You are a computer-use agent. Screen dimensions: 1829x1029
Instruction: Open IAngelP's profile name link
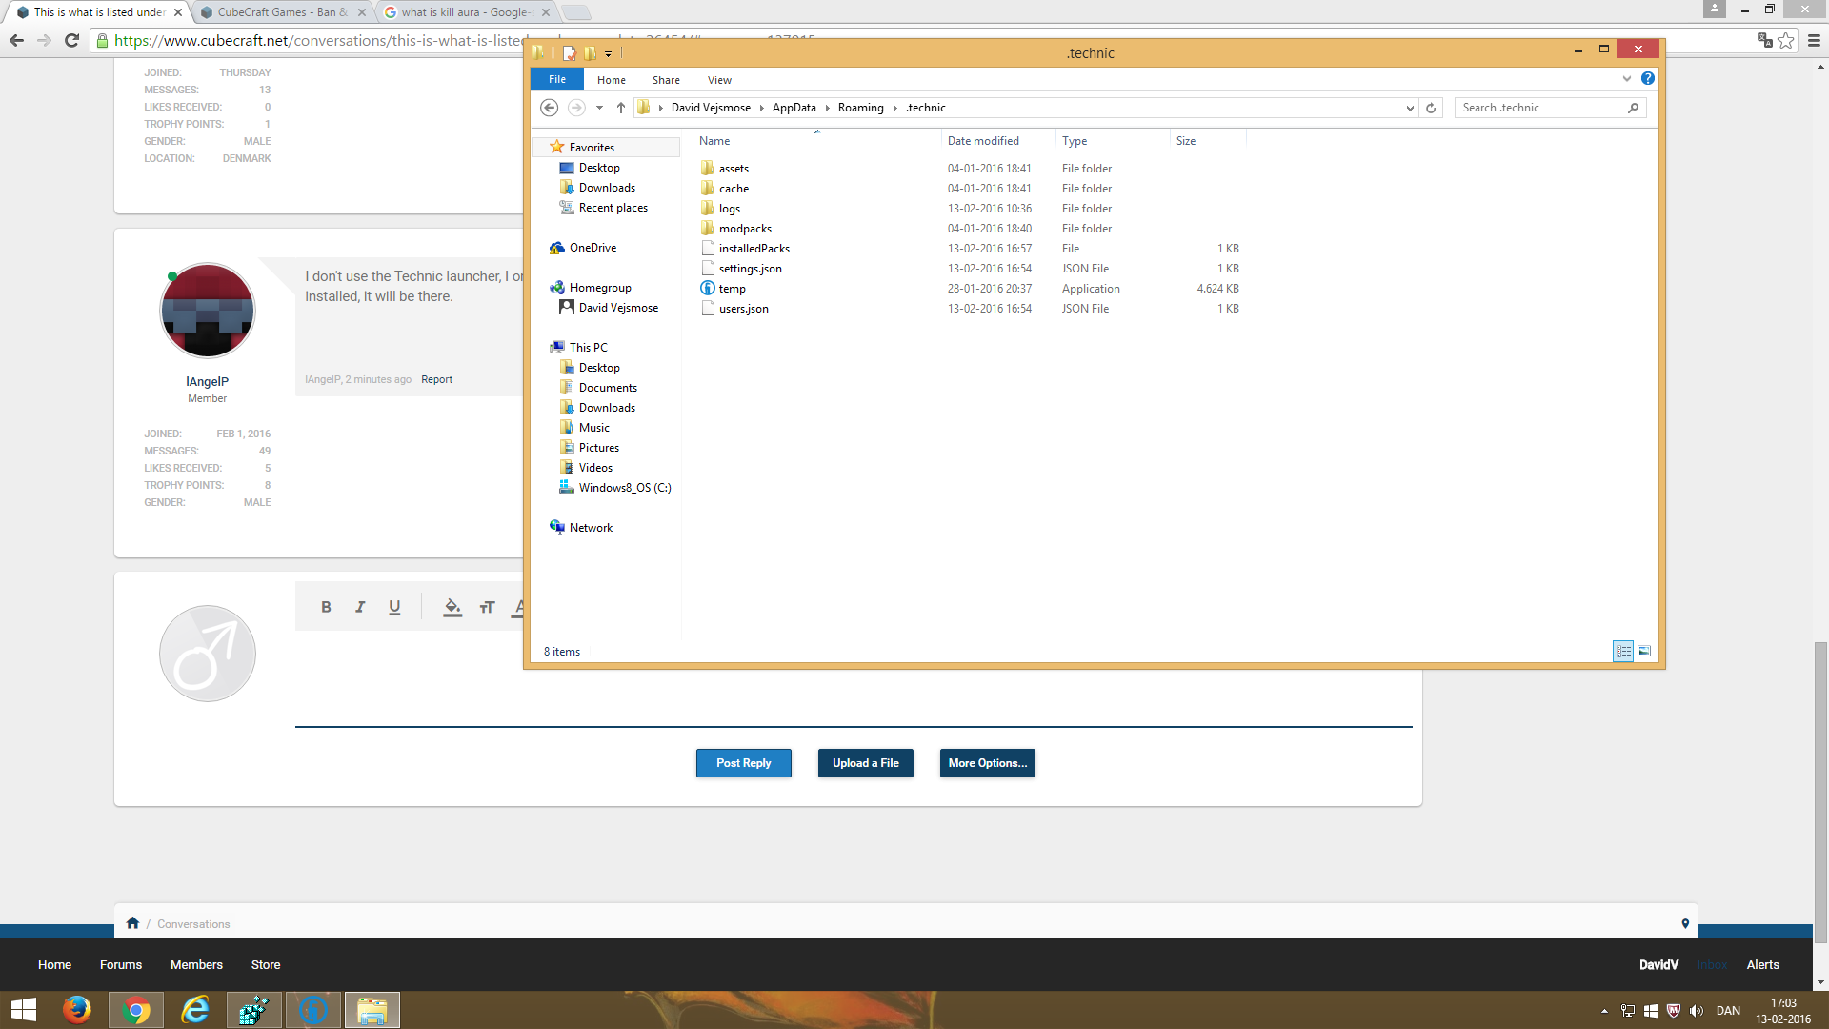tap(207, 381)
